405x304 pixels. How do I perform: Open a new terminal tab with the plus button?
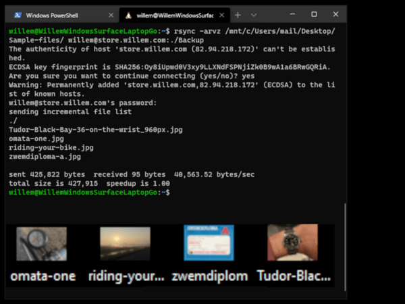238,14
